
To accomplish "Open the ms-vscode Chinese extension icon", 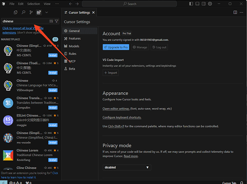I will click(8, 138).
